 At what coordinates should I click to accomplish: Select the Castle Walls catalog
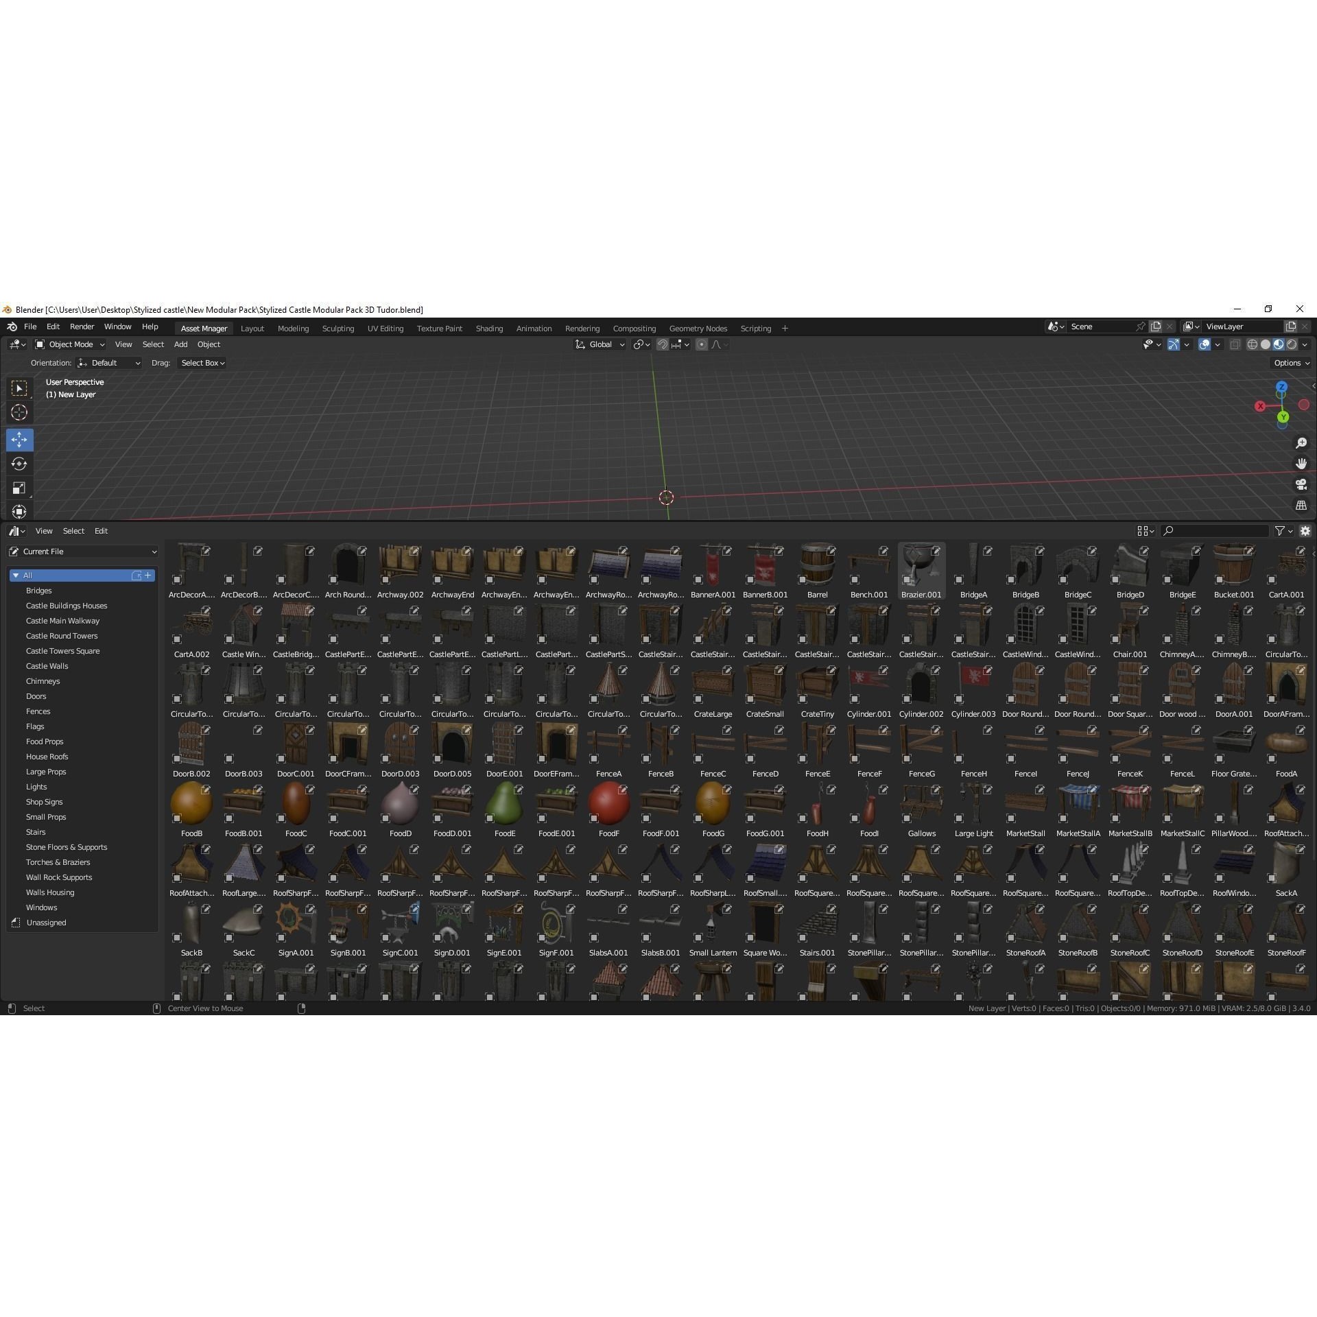tap(47, 666)
